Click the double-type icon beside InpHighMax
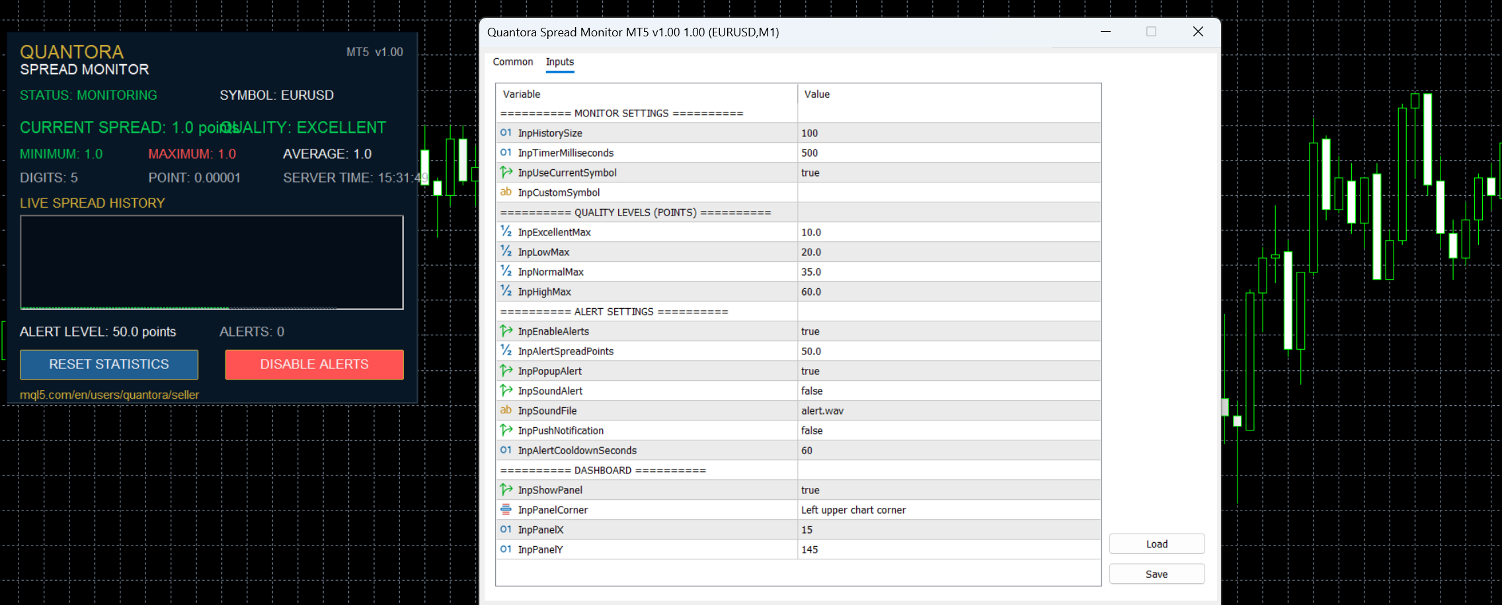The image size is (1502, 605). coord(506,292)
